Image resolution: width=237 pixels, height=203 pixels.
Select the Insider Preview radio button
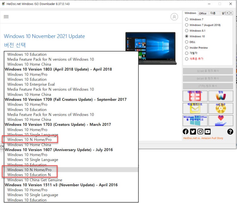pos(187,48)
